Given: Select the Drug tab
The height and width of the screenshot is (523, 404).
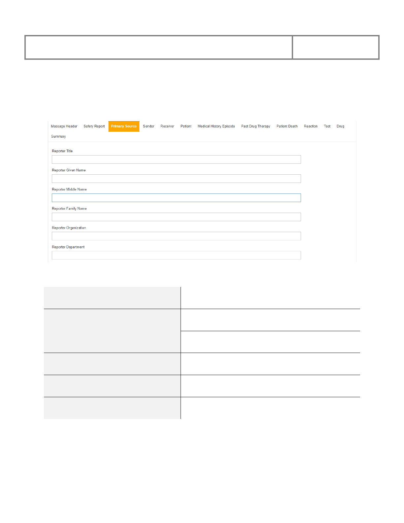Looking at the screenshot, I should (340, 126).
